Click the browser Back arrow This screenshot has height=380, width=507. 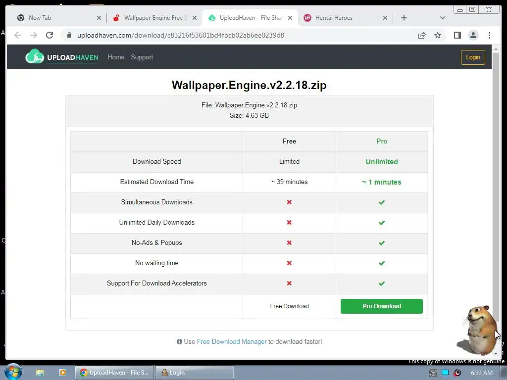pos(18,35)
